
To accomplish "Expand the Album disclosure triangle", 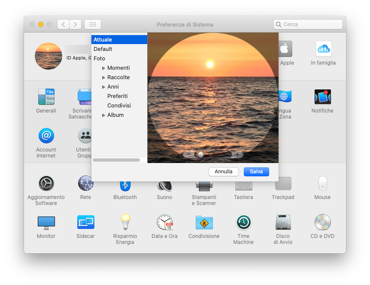I will 103,115.
